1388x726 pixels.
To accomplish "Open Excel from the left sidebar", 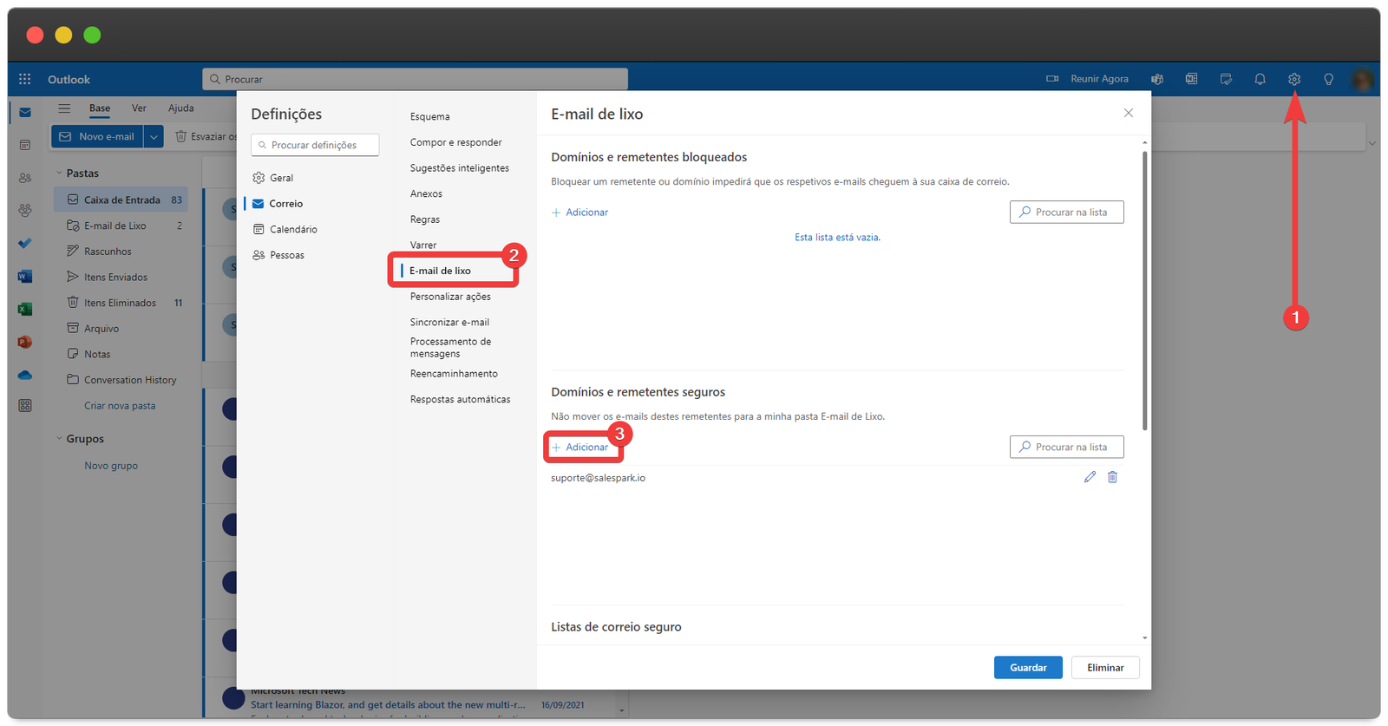I will (x=25, y=309).
